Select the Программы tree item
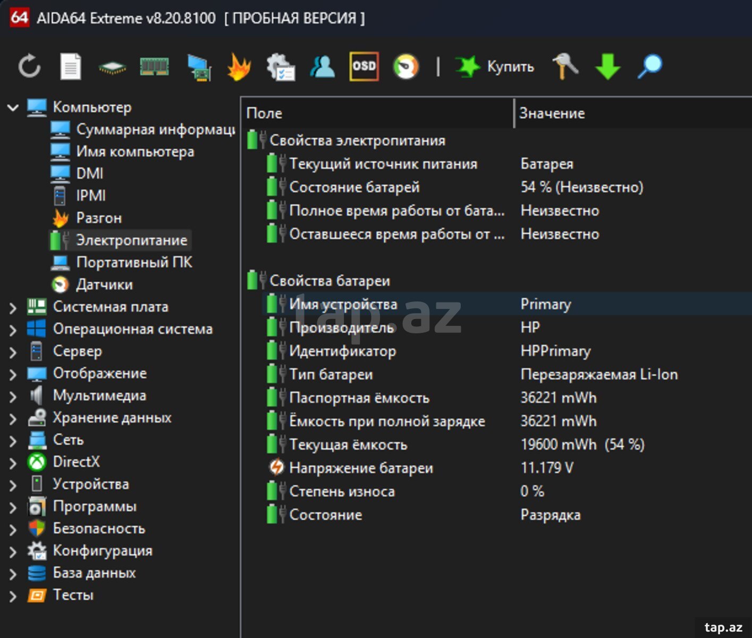Screen dimensions: 752x638 82,507
